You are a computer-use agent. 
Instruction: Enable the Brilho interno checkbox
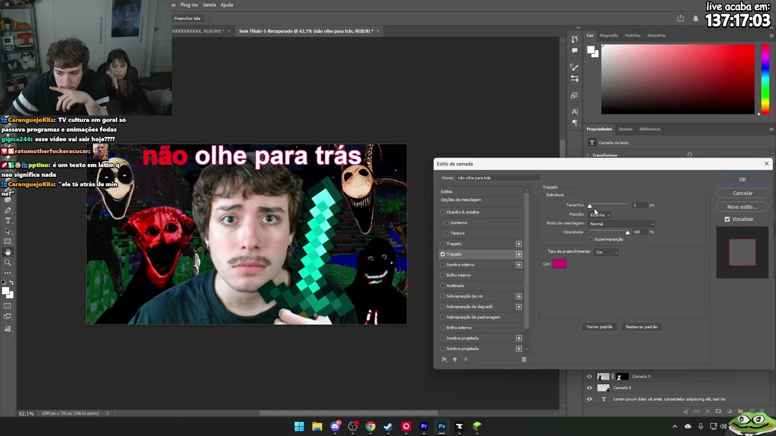[x=443, y=275]
